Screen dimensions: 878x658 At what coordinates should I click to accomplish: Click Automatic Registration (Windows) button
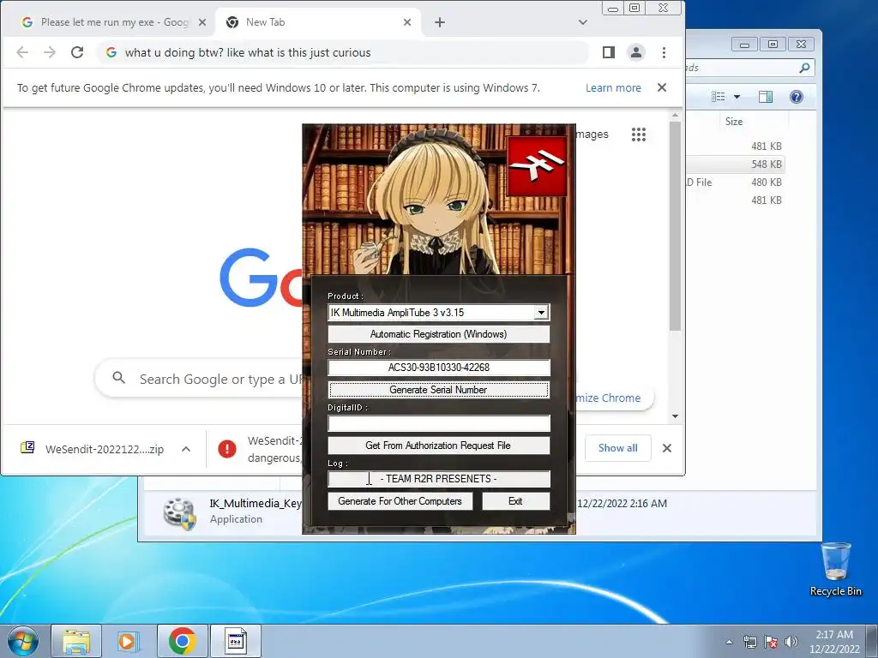pyautogui.click(x=438, y=334)
